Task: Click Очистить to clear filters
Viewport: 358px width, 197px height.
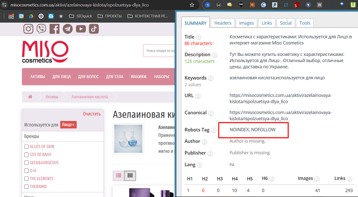Action: (92, 114)
